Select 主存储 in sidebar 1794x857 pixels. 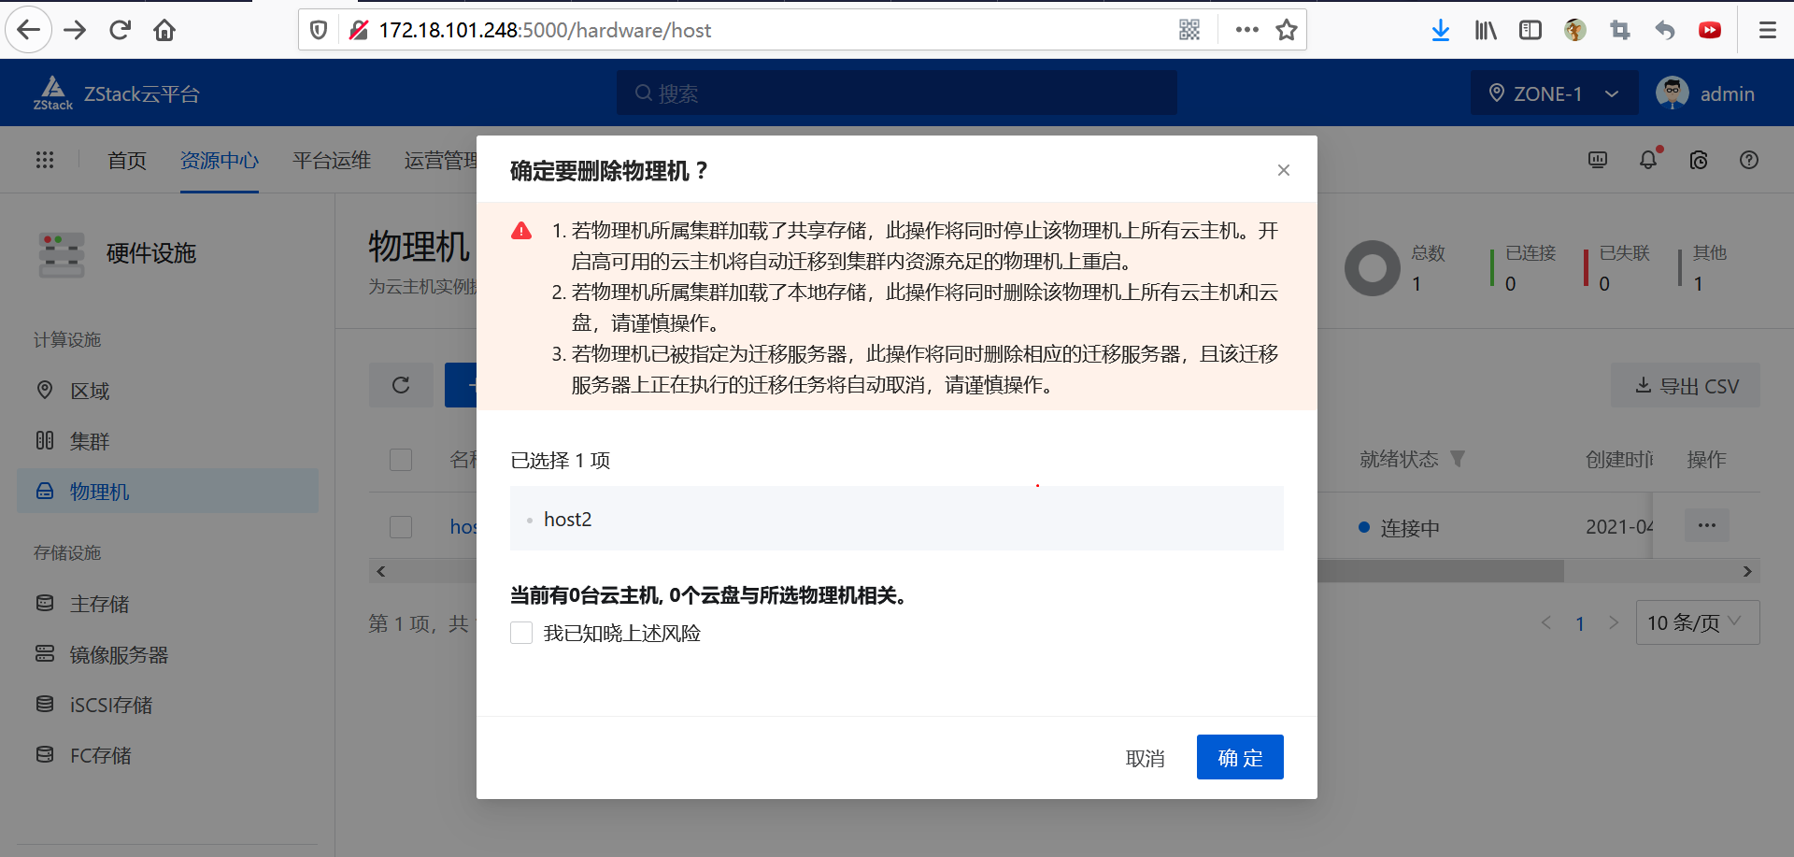click(x=168, y=604)
